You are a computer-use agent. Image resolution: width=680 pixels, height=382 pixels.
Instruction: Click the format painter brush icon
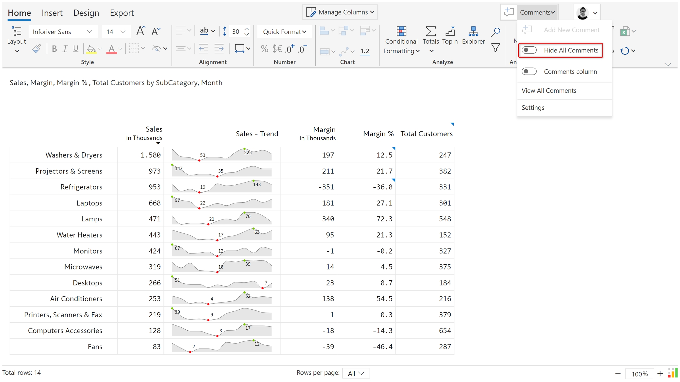point(37,49)
